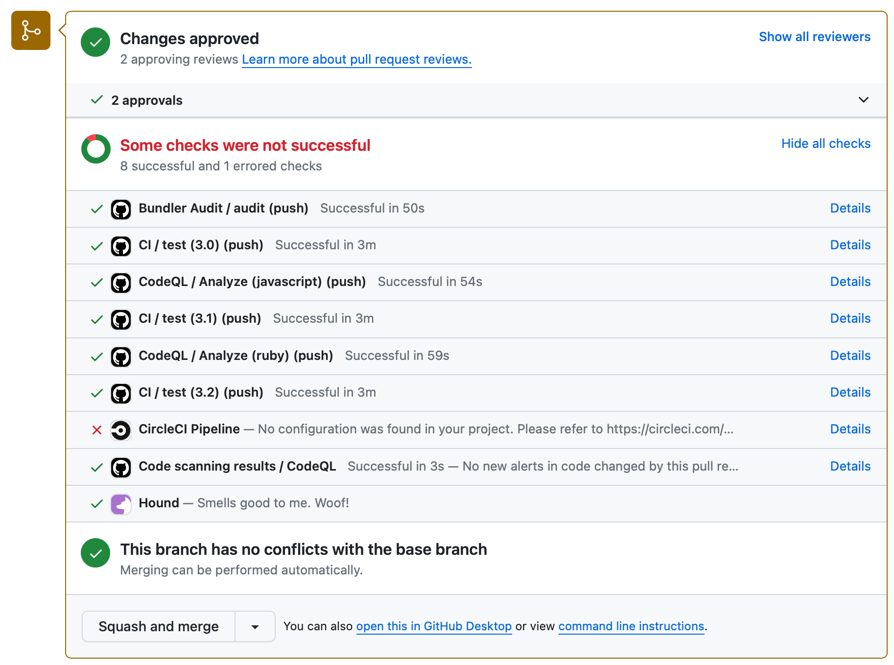Hide all checks list

pos(825,143)
